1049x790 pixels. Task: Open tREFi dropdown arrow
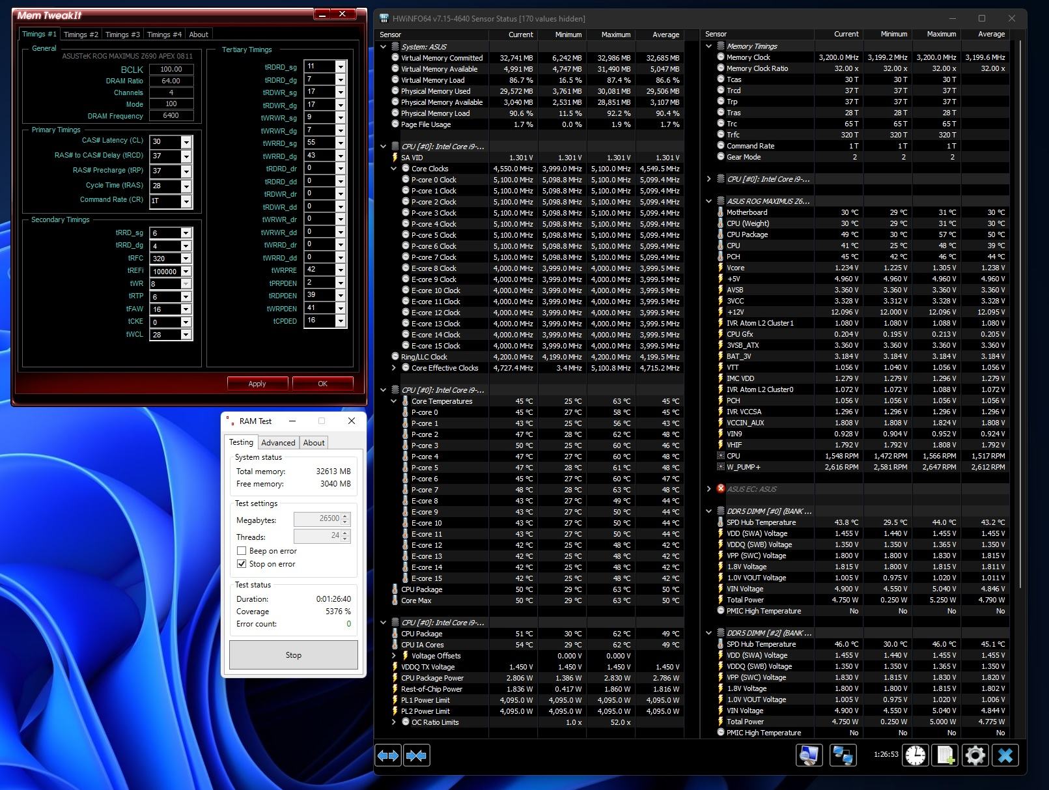coord(186,272)
